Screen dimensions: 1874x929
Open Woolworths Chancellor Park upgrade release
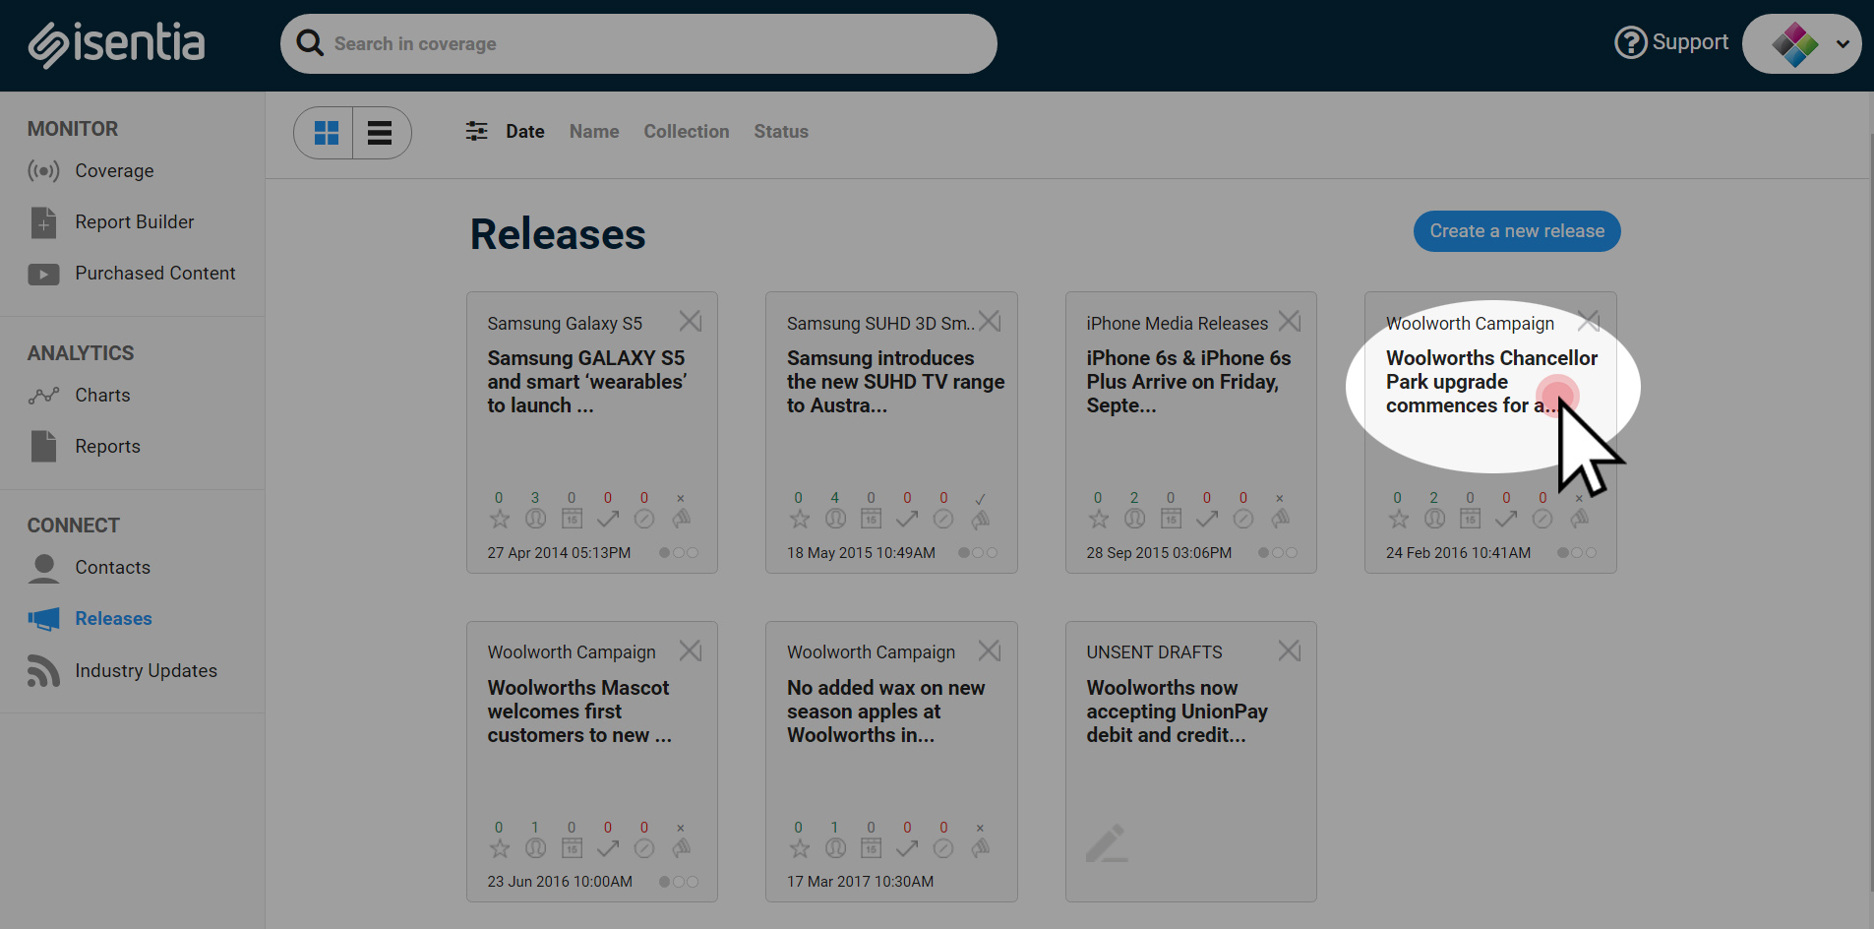click(1491, 382)
